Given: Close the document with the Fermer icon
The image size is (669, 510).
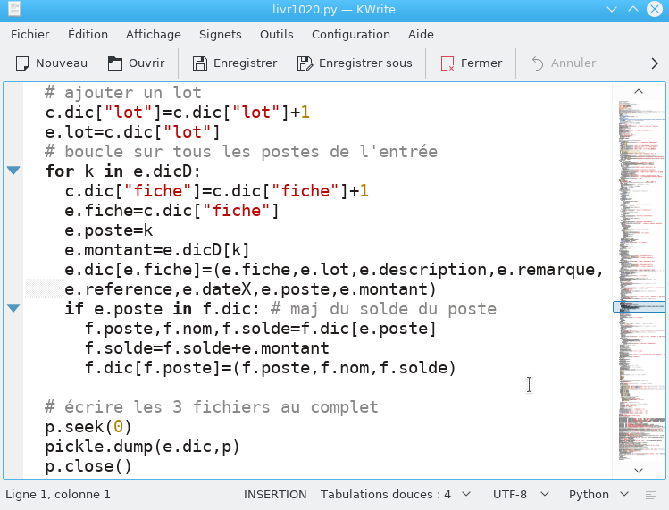Looking at the screenshot, I should pyautogui.click(x=447, y=63).
